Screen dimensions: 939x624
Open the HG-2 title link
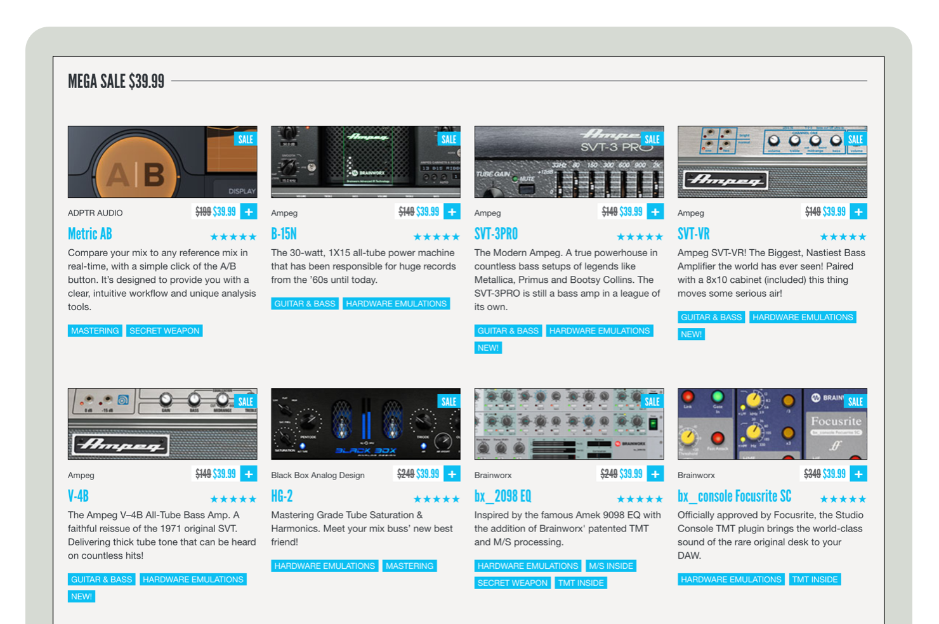[x=282, y=496]
